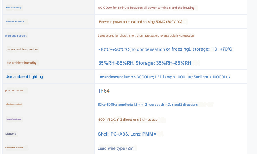This screenshot has width=257, height=154.
Task: Select the 10Hz~500Hz amplitude 1.5mm text
Action: 147,105
